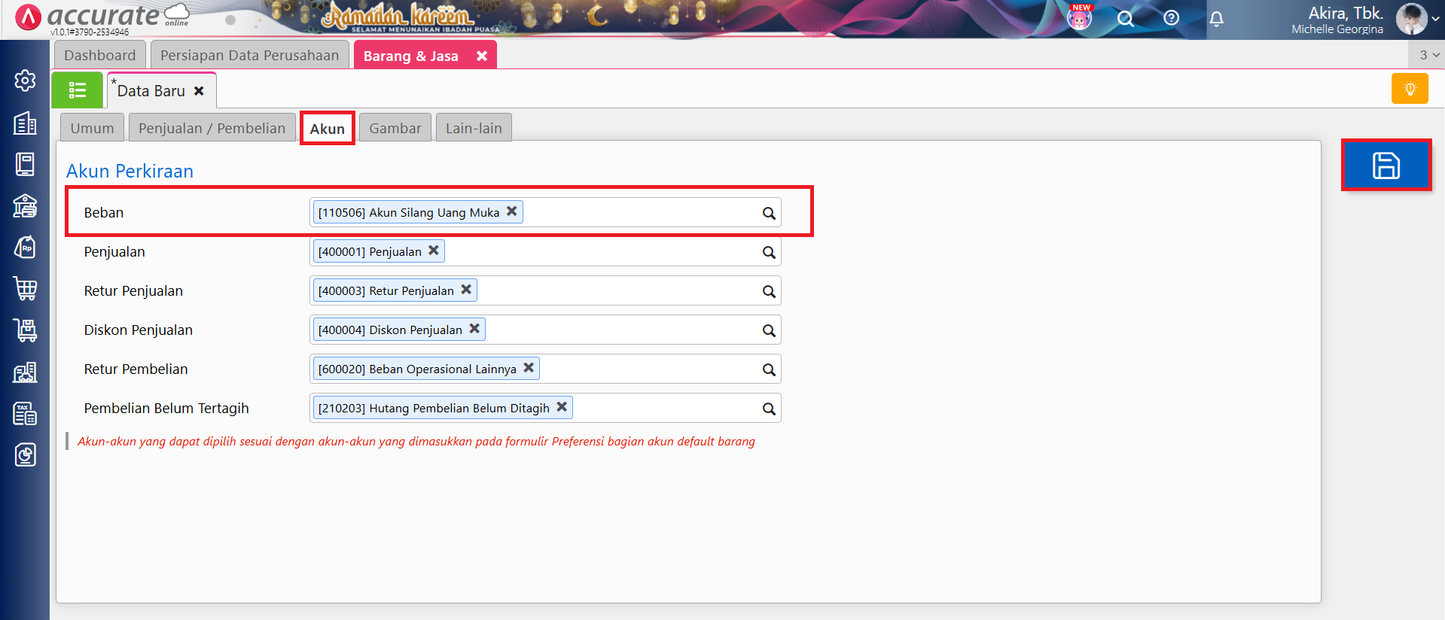Remove the Hutang Pembelian Belum Ditagih tag
Viewport: 1445px width, 620px height.
[x=562, y=407]
